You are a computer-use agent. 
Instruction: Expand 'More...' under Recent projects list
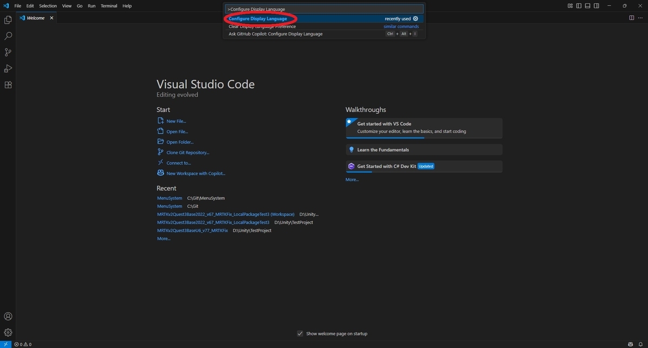click(163, 238)
